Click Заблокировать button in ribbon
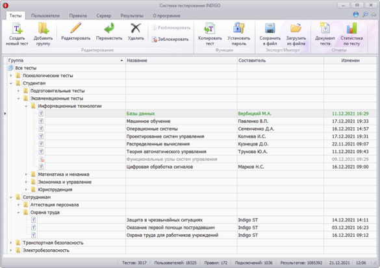This screenshot has height=268, width=380. pos(170,39)
